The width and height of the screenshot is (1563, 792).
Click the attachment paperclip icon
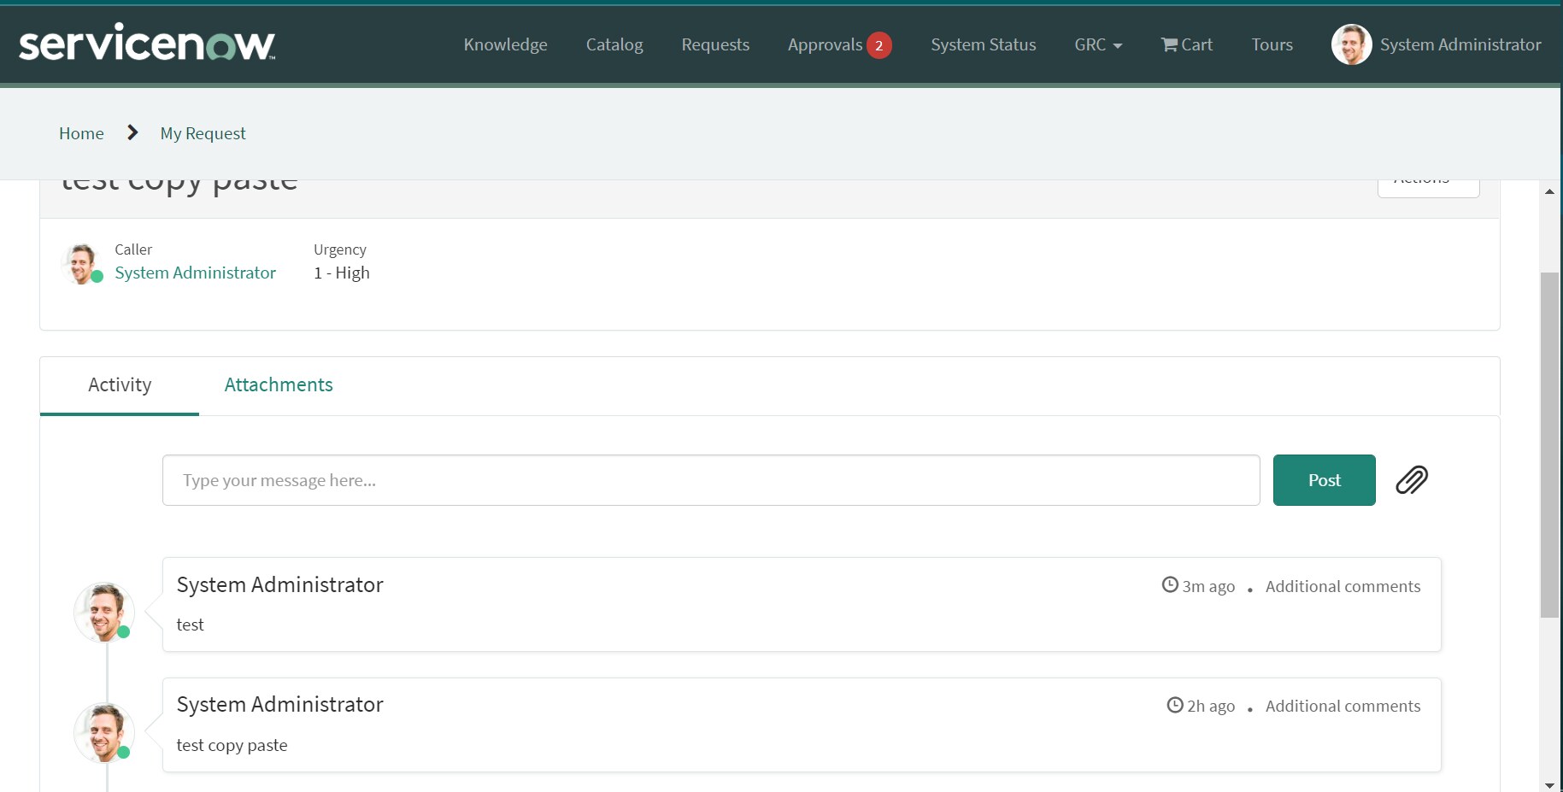tap(1411, 480)
